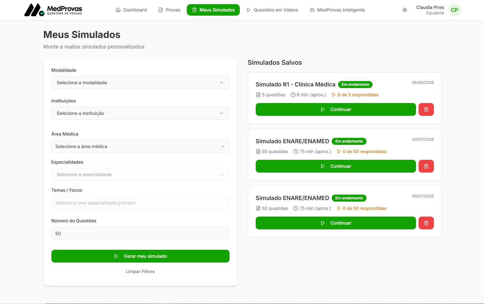Continue the ENARE/ENAMED simulado dated 09/07/2026
The image size is (484, 304).
(x=336, y=223)
